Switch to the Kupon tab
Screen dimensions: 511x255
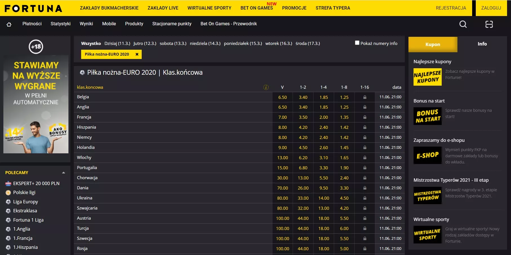tap(433, 44)
